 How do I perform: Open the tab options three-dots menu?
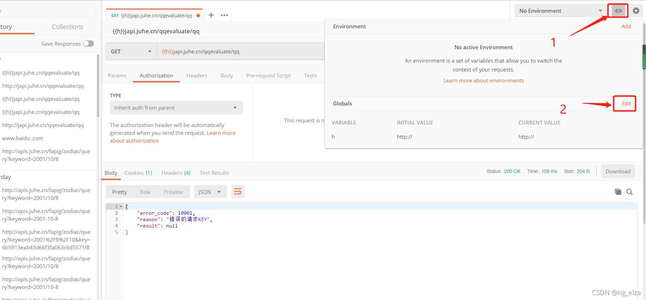pos(224,15)
